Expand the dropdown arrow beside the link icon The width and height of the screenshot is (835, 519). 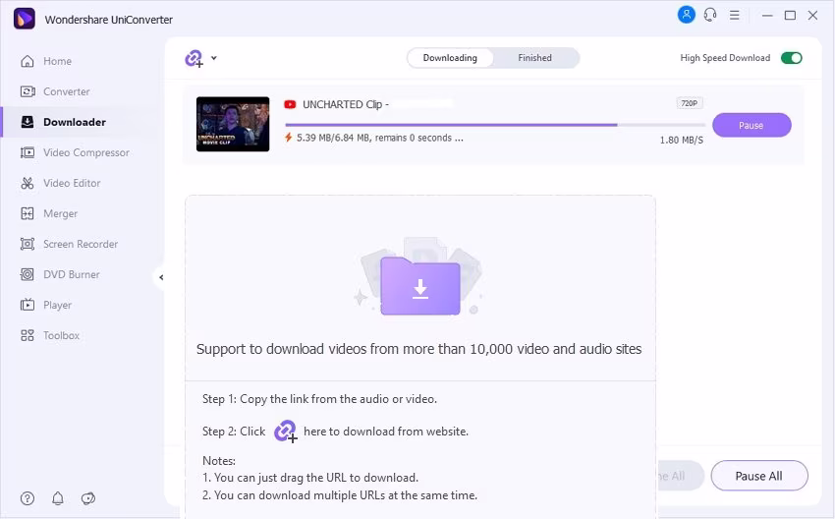(213, 58)
